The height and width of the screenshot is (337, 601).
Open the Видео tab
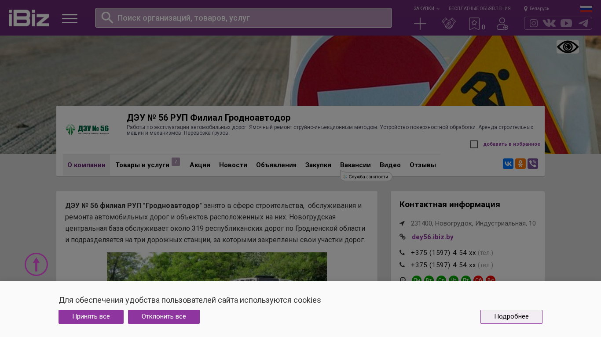390,165
